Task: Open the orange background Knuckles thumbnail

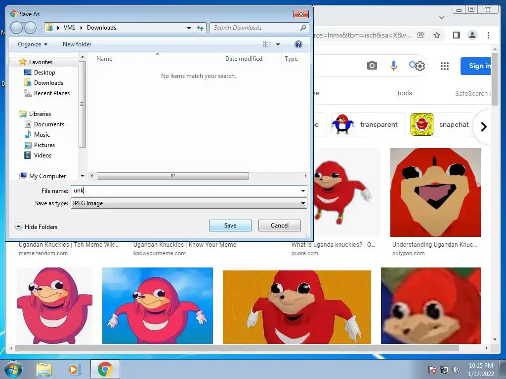Action: point(297,307)
